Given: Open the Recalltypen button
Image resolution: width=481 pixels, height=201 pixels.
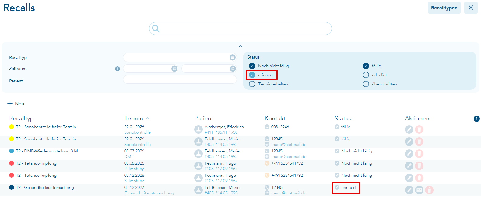Looking at the screenshot, I should click(x=444, y=8).
